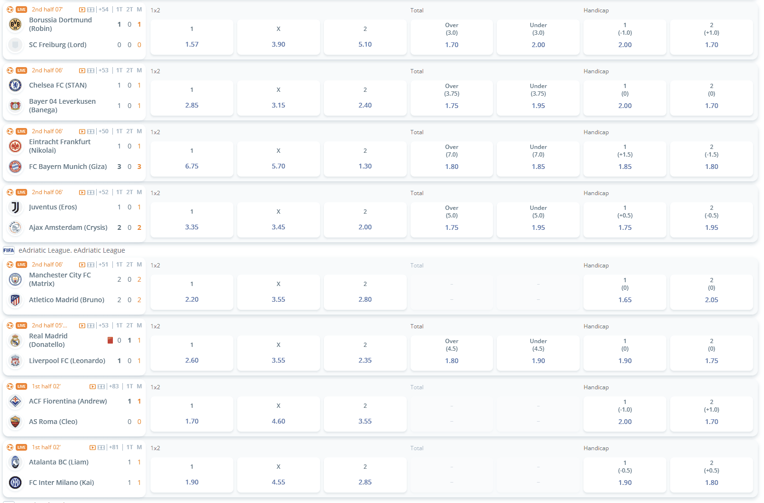Viewport: 764px width, 503px height.
Task: Bet on Bayern Munich win at 1.30
Action: [365, 159]
